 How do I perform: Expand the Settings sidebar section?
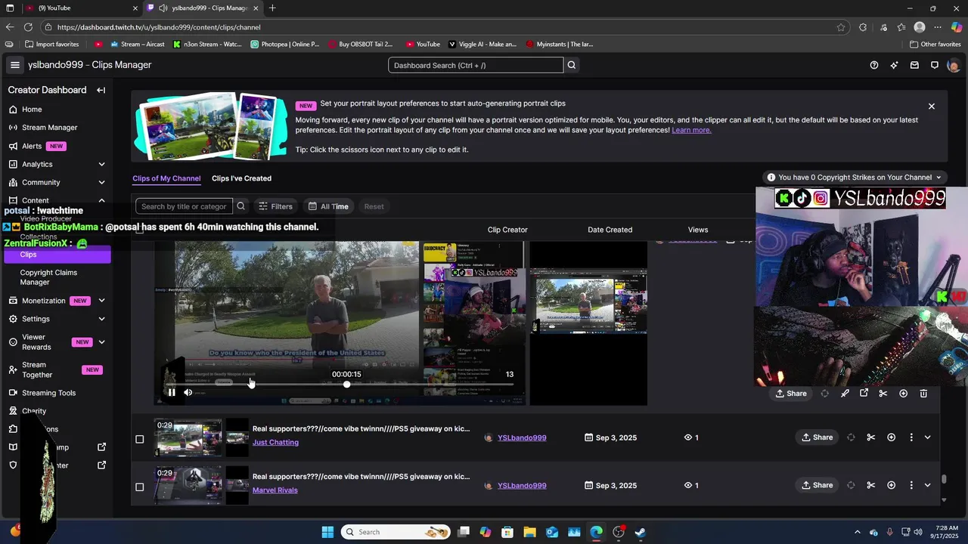[101, 319]
